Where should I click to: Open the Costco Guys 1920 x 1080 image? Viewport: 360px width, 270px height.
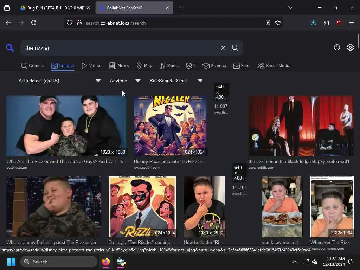(66, 126)
